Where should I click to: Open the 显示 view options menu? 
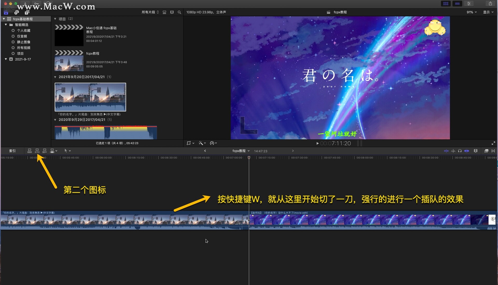pyautogui.click(x=488, y=12)
